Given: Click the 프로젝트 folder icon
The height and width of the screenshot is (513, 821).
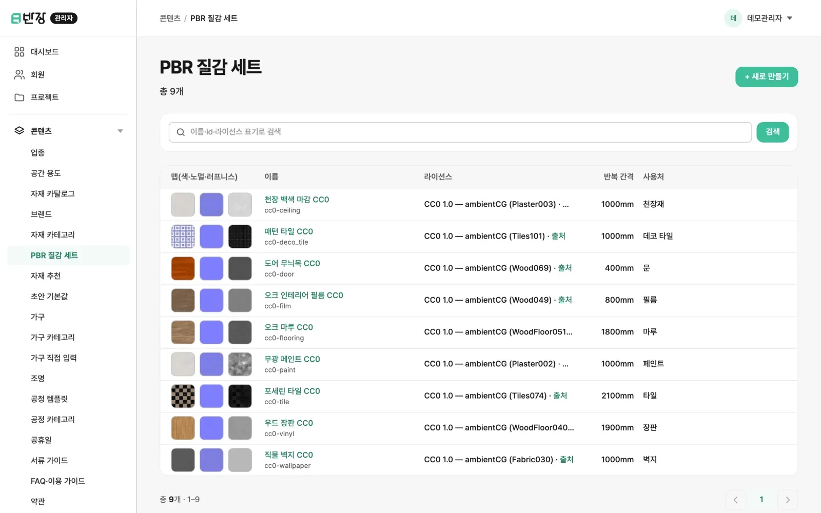Looking at the screenshot, I should 19,97.
